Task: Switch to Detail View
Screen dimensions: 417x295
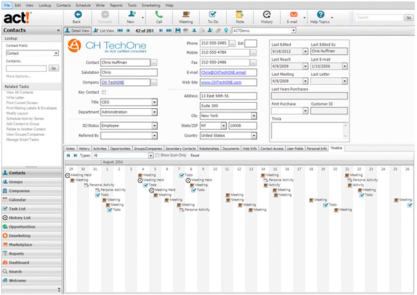Action: point(77,30)
